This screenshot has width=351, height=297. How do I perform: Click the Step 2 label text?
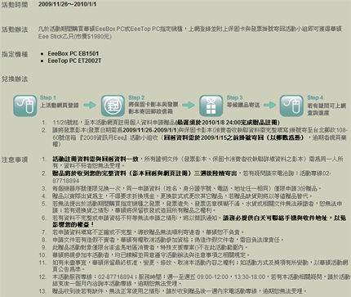click(x=136, y=97)
